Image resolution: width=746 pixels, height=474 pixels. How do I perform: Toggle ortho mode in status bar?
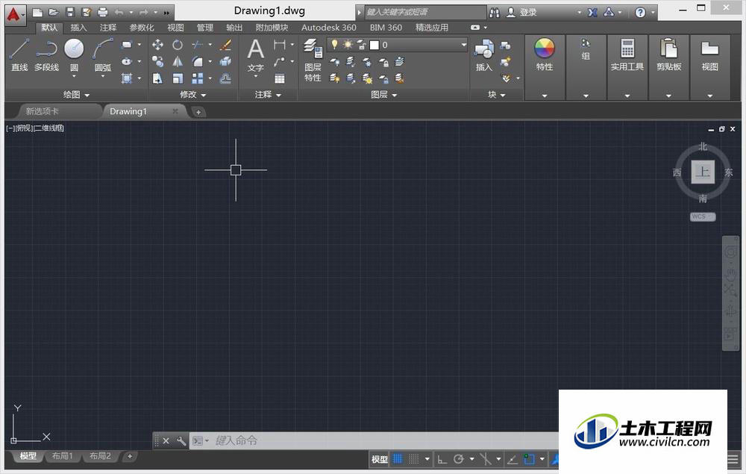442,459
